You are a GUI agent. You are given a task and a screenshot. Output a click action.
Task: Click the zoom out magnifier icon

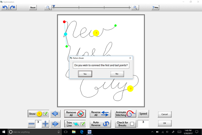click(x=48, y=8)
